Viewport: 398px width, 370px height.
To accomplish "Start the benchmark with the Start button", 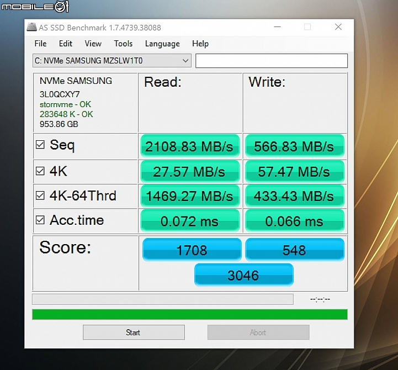I will coord(134,332).
